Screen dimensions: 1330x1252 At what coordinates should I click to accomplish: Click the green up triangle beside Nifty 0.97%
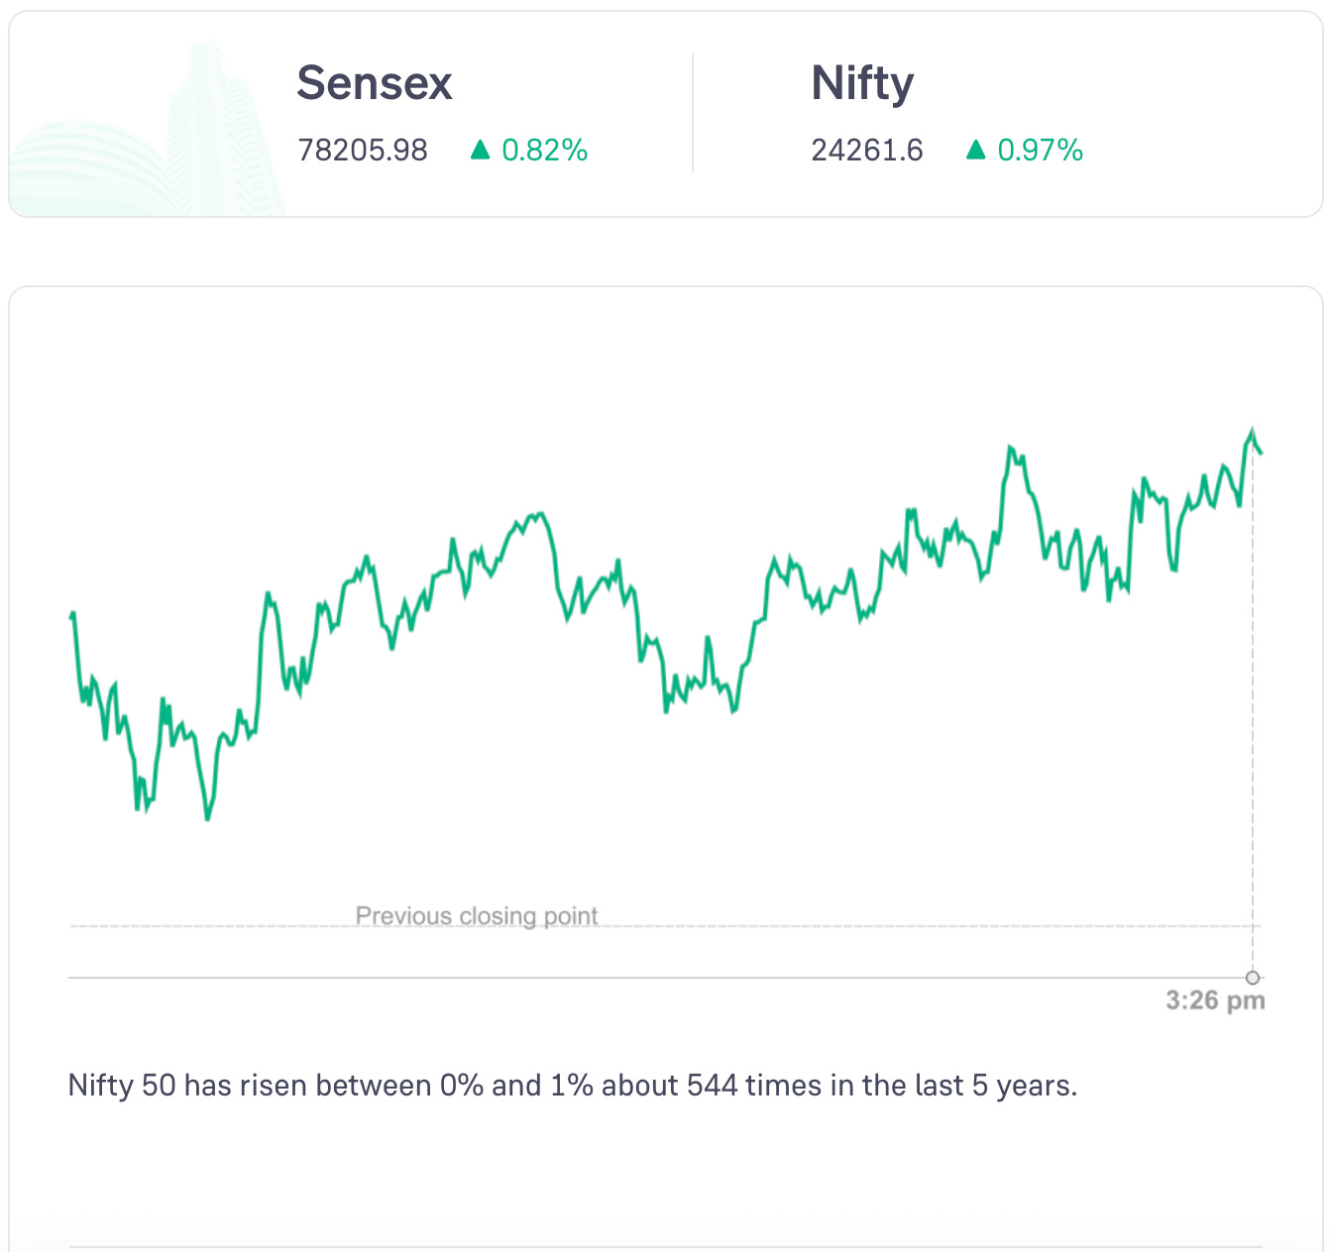[976, 150]
